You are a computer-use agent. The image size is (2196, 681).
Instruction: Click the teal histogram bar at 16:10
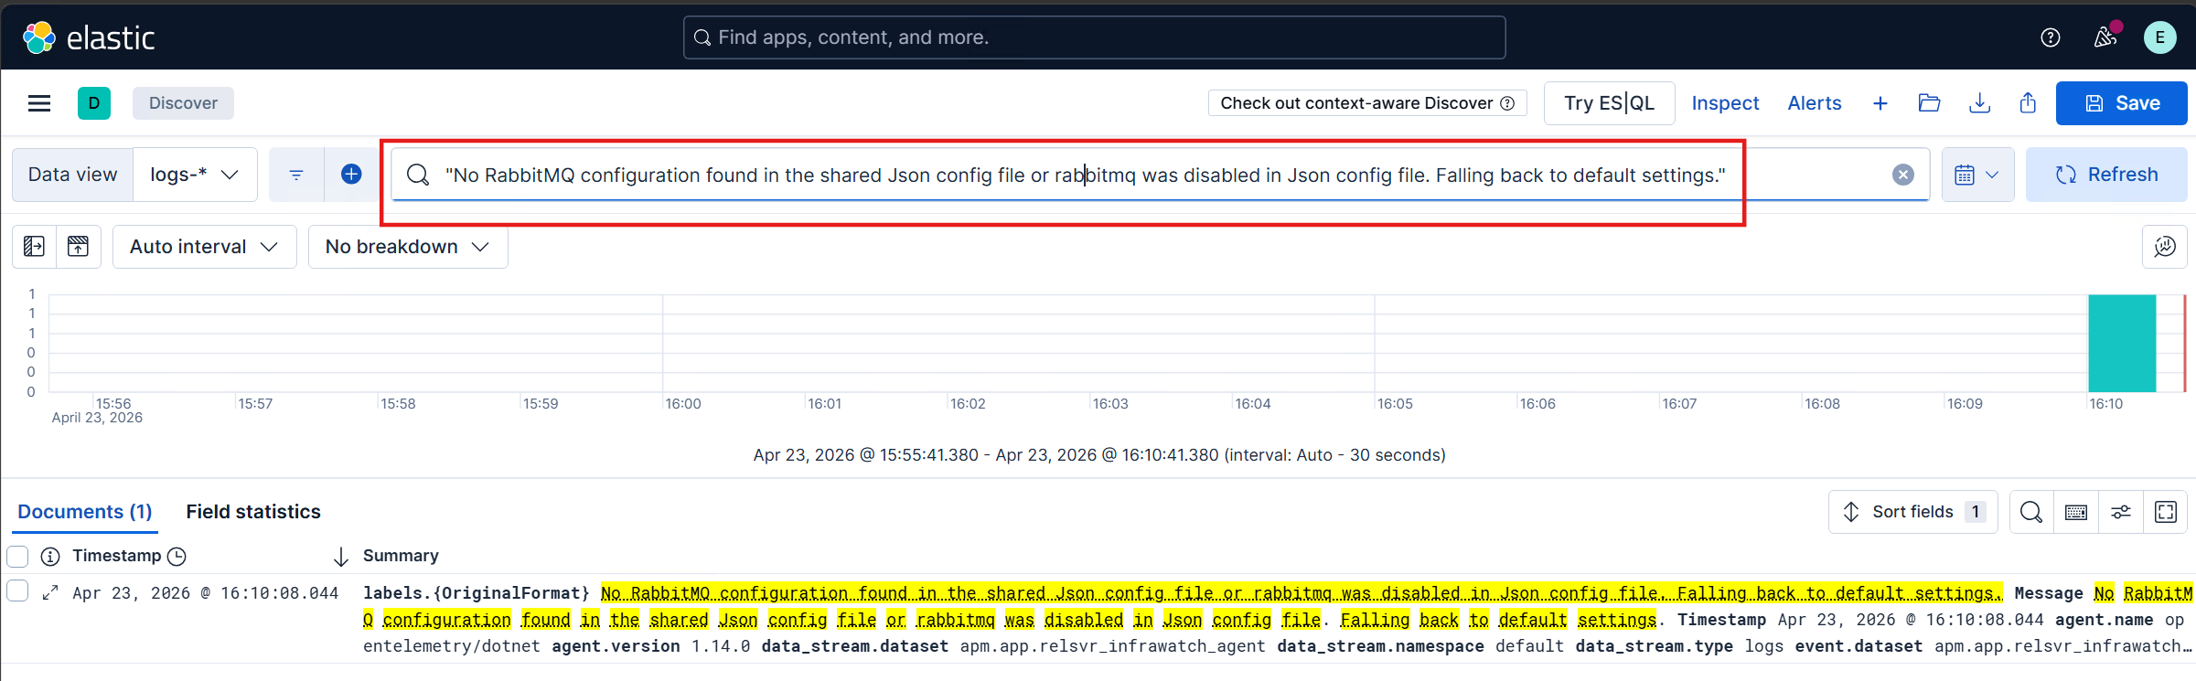2122,343
